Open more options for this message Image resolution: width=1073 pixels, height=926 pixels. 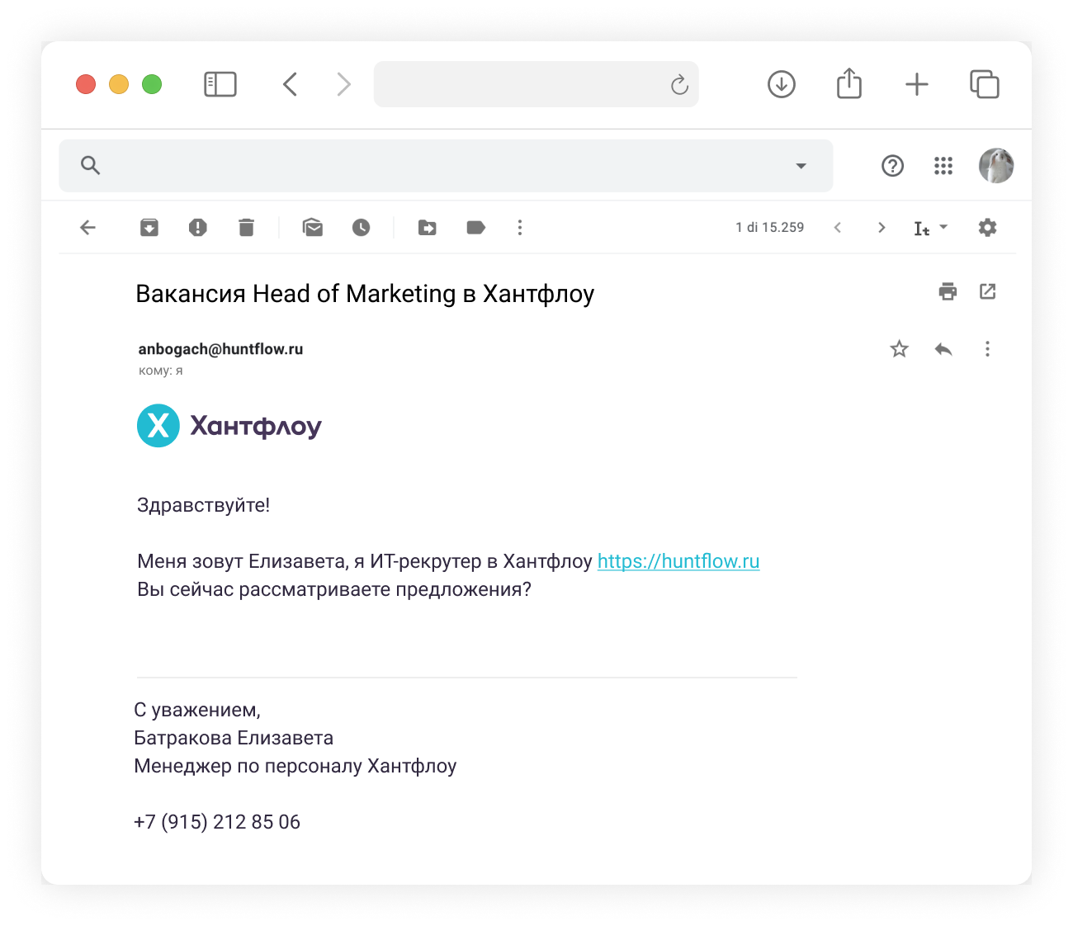pyautogui.click(x=987, y=349)
